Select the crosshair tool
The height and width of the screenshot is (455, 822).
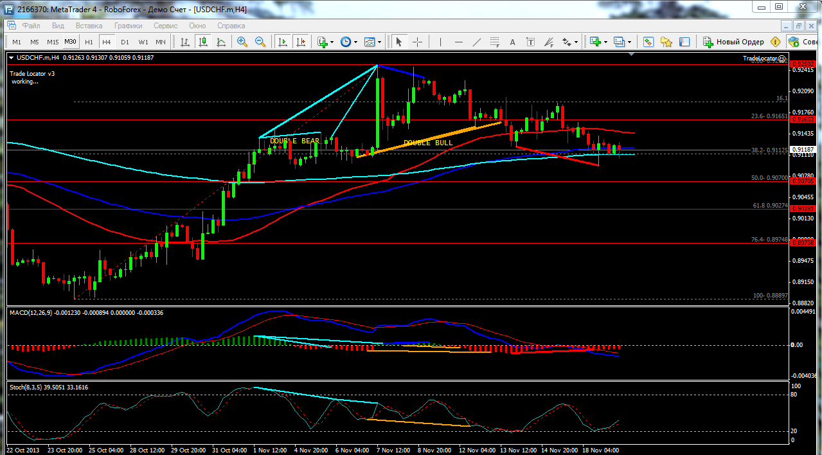click(x=417, y=42)
